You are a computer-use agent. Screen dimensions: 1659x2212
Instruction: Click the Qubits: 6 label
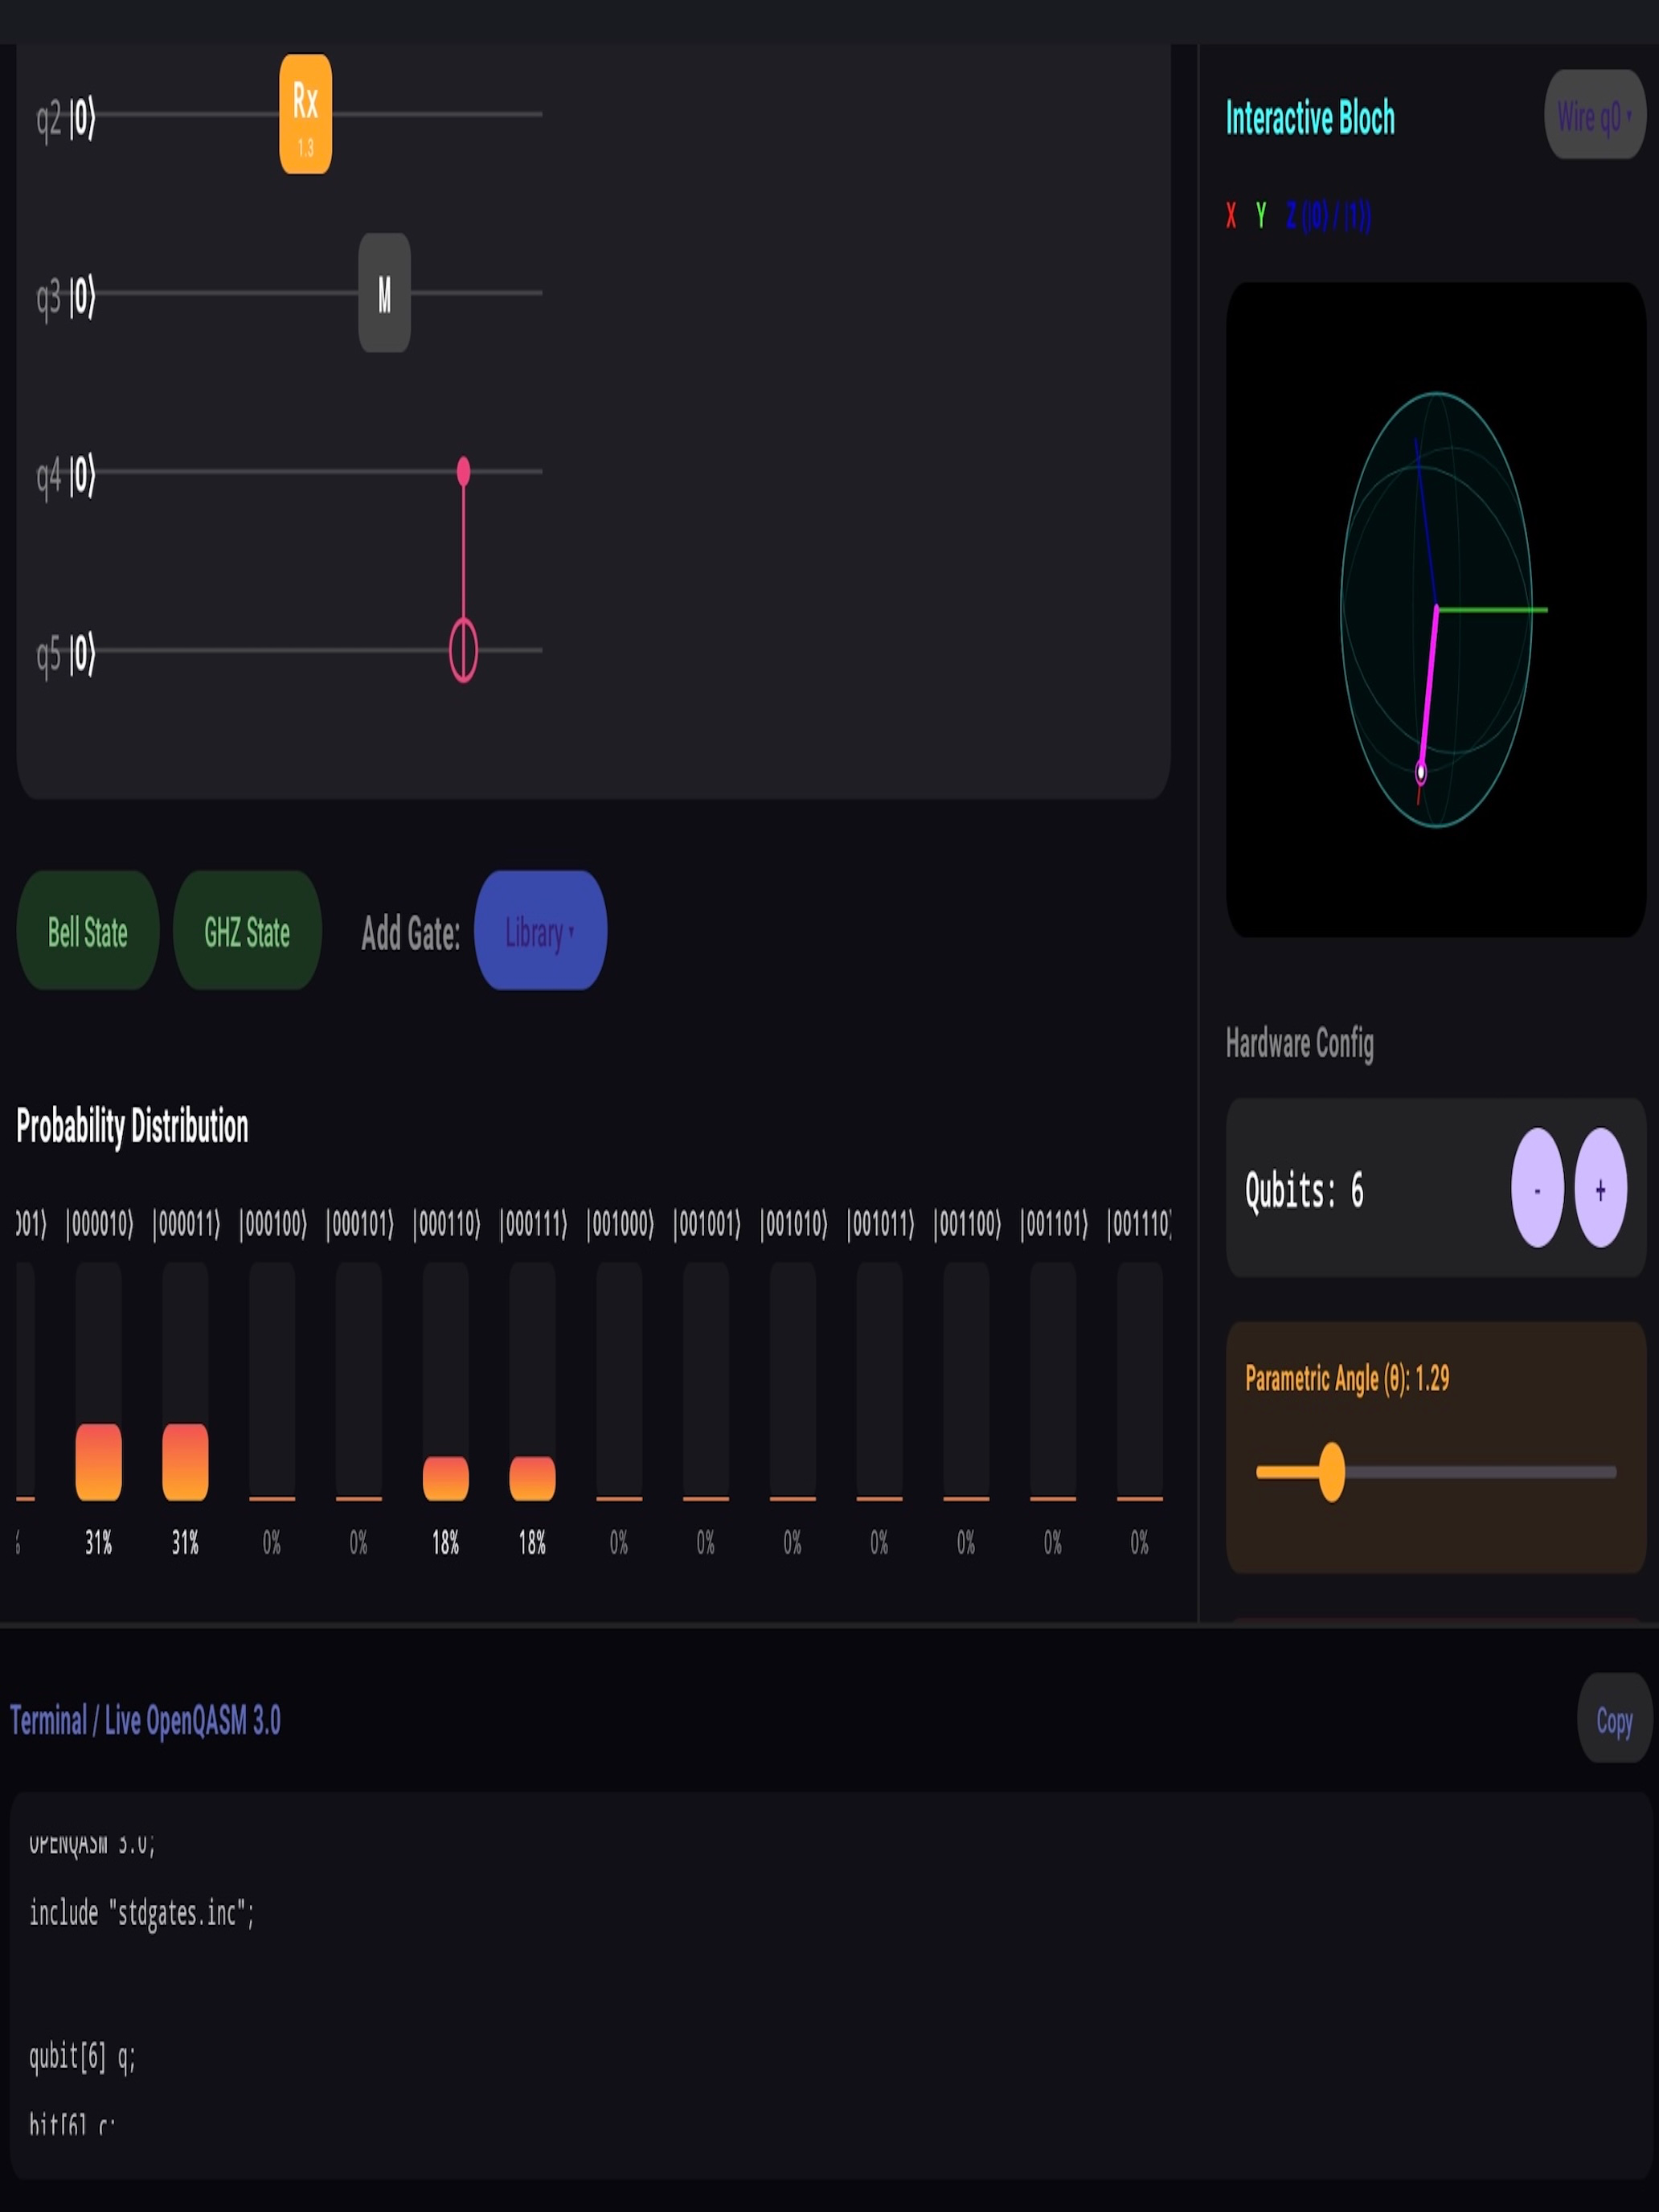1304,1190
